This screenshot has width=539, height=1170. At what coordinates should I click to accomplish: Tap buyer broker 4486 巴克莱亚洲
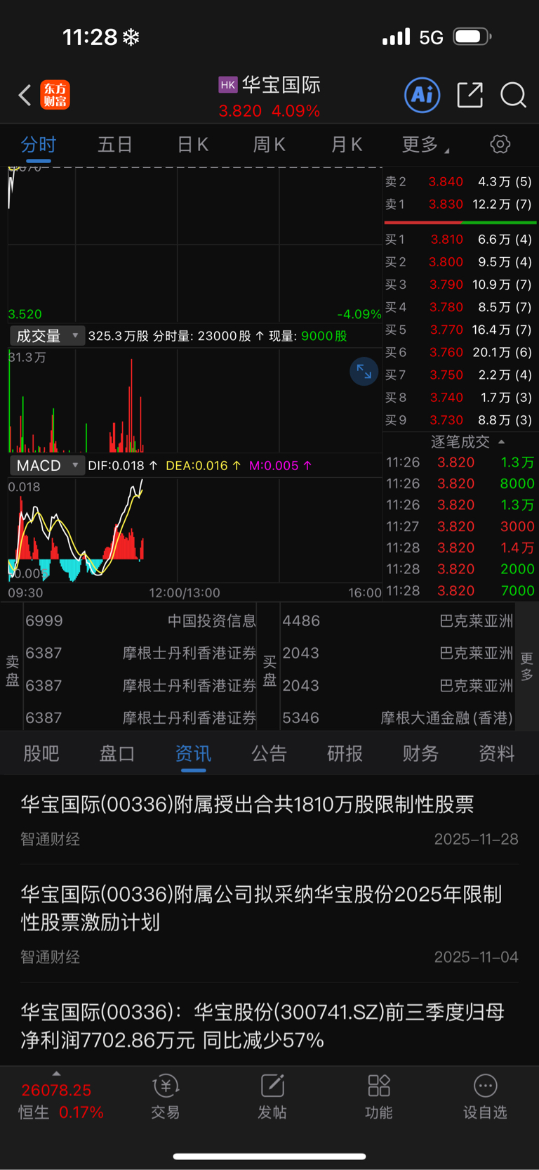[397, 620]
